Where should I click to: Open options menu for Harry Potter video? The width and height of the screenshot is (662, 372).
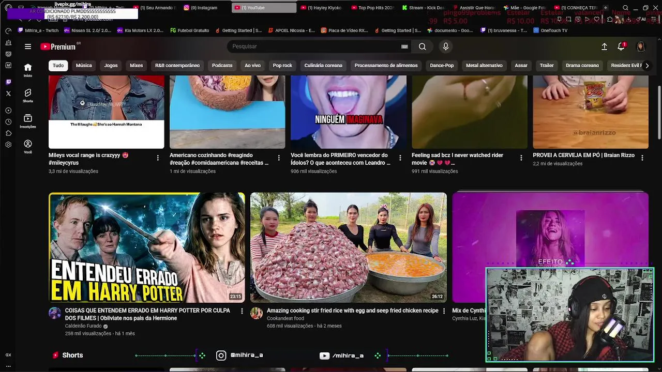tap(242, 311)
